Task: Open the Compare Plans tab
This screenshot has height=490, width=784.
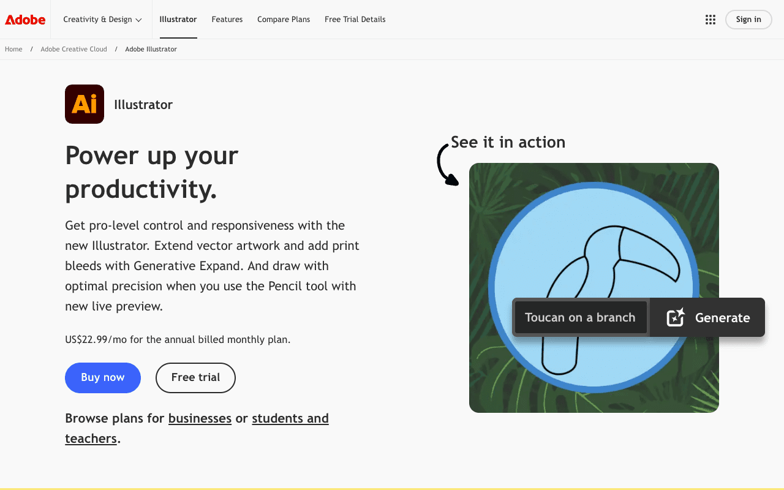Action: click(x=284, y=20)
